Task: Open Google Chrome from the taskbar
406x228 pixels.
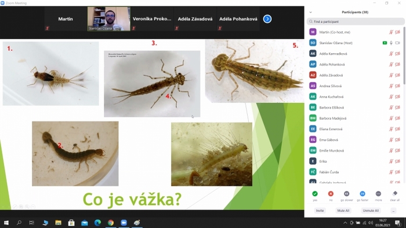Action: [111, 223]
